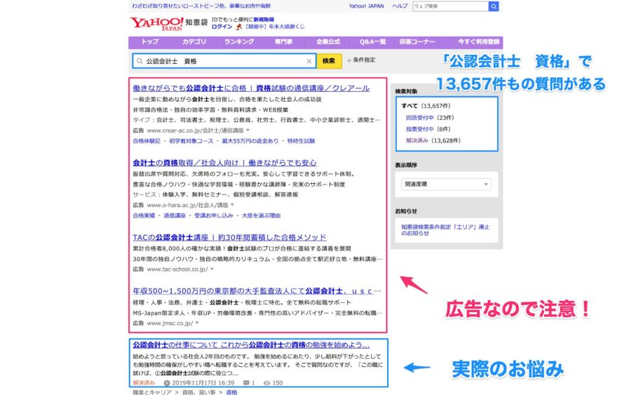Open the 年収500~1,500万円 ad title
The width and height of the screenshot is (631, 395).
tap(257, 290)
